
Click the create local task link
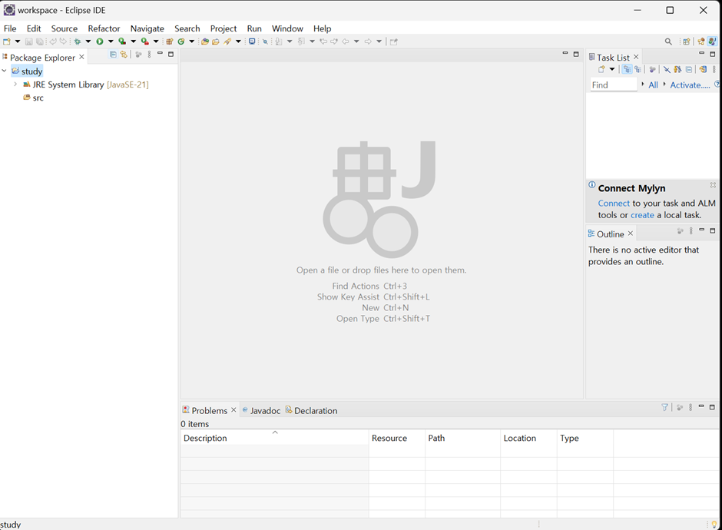pyautogui.click(x=642, y=215)
